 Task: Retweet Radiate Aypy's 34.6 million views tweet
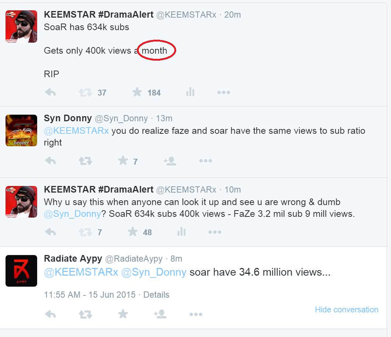pos(86,314)
